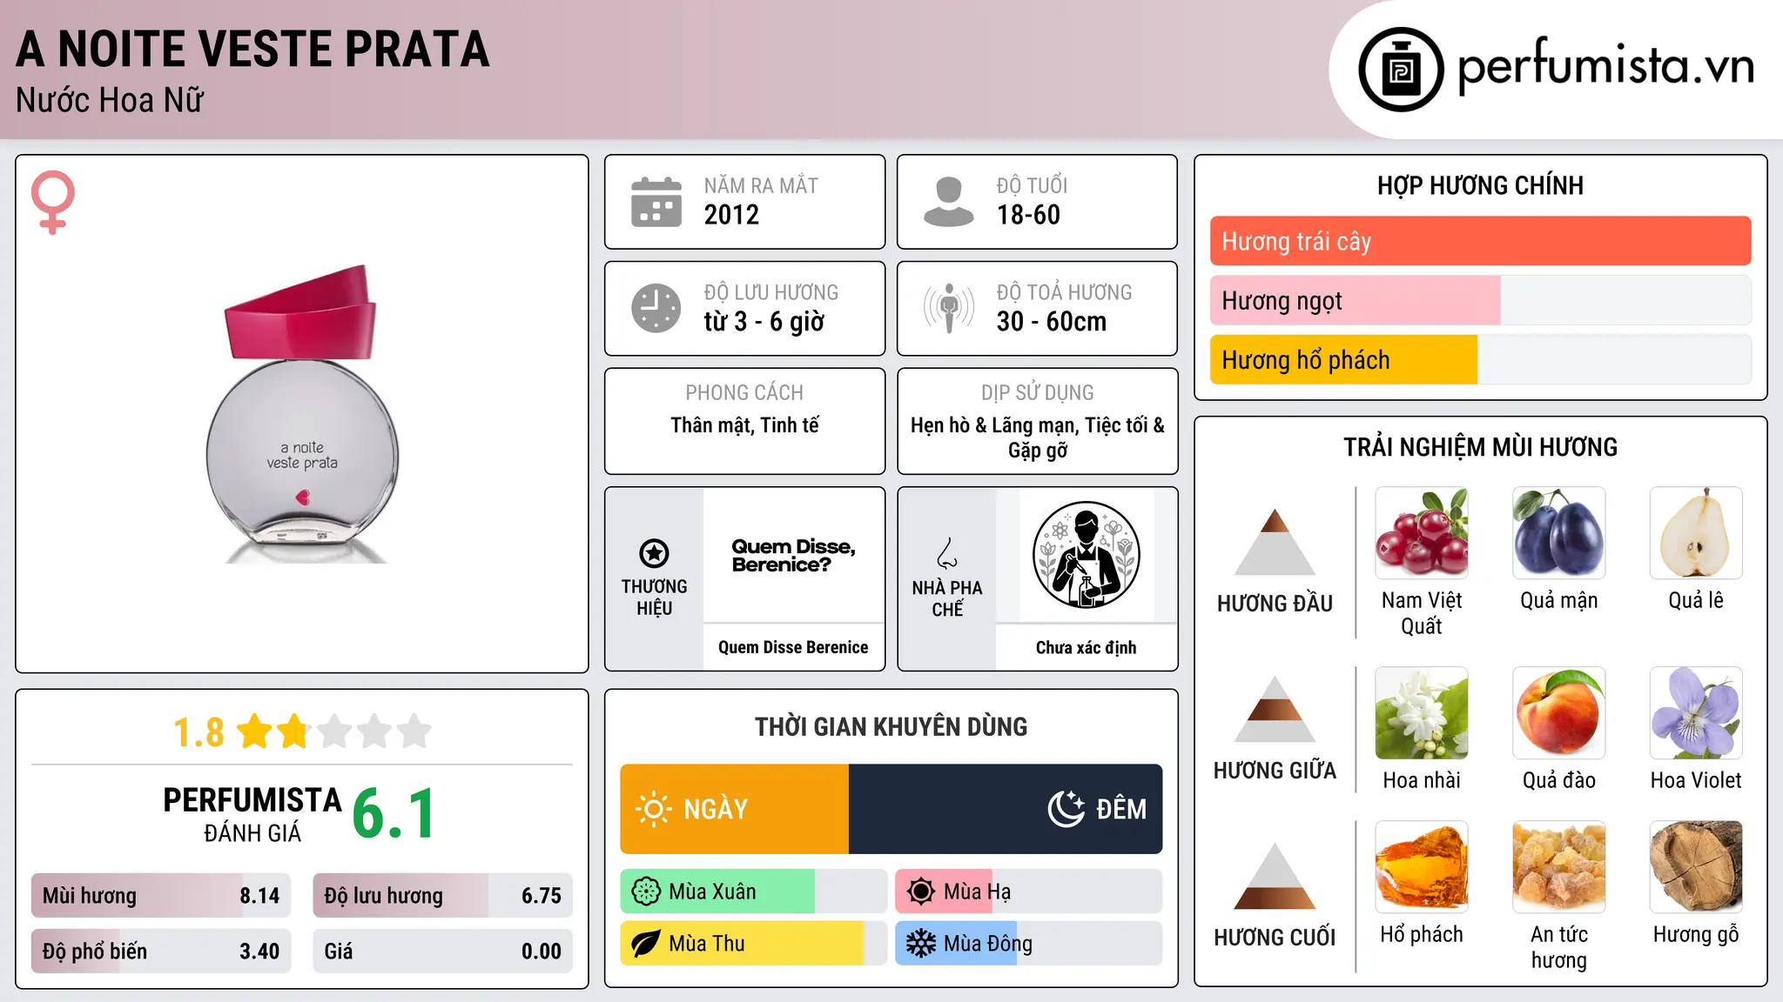Click the orange Hương trái cây accord bar
The width and height of the screenshot is (1783, 1002).
[x=1481, y=241]
